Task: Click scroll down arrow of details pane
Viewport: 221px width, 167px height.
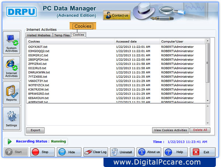Action: coord(207,123)
